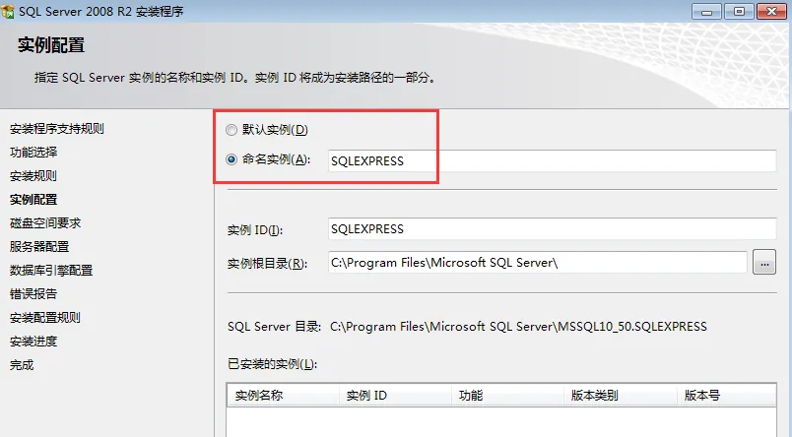Click the named instance SQLEXPRESS input field
Screen dimensions: 792x437
tap(552, 161)
